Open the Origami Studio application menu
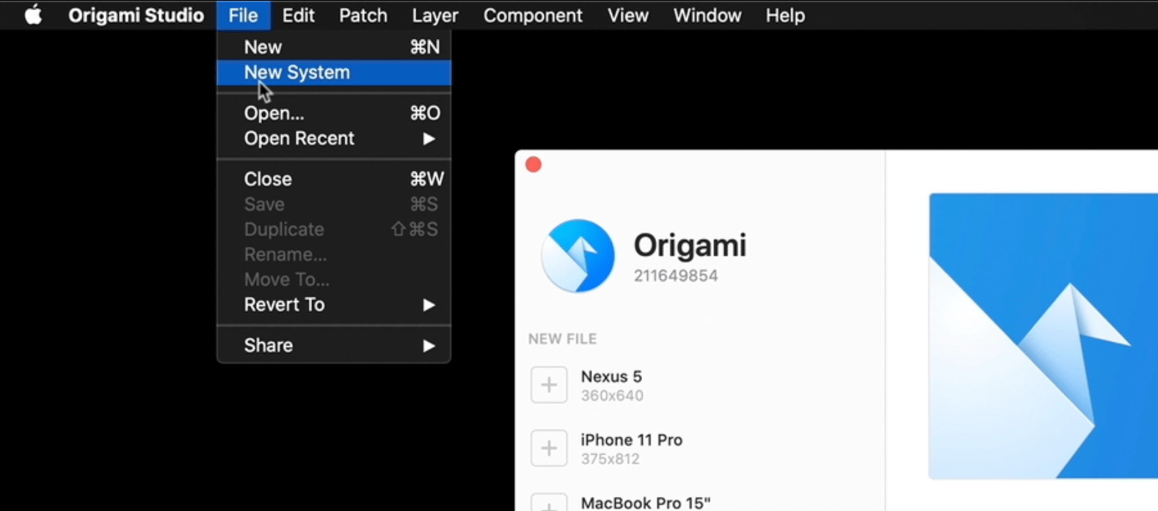Screen dimensions: 1158x511 pos(136,15)
